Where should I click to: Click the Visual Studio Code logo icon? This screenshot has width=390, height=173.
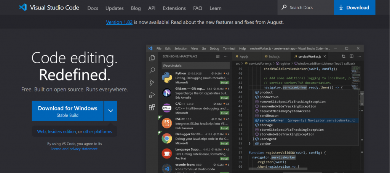coord(22,7)
